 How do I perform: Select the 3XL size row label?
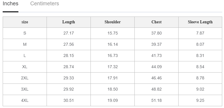pyautogui.click(x=25, y=89)
